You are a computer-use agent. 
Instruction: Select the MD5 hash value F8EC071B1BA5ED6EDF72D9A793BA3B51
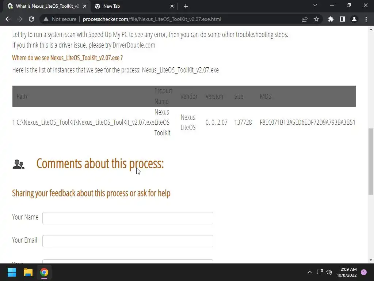tap(308, 122)
